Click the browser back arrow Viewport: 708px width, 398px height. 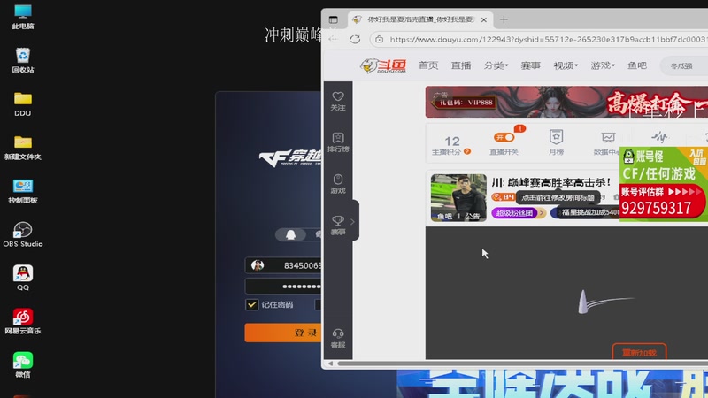click(334, 39)
